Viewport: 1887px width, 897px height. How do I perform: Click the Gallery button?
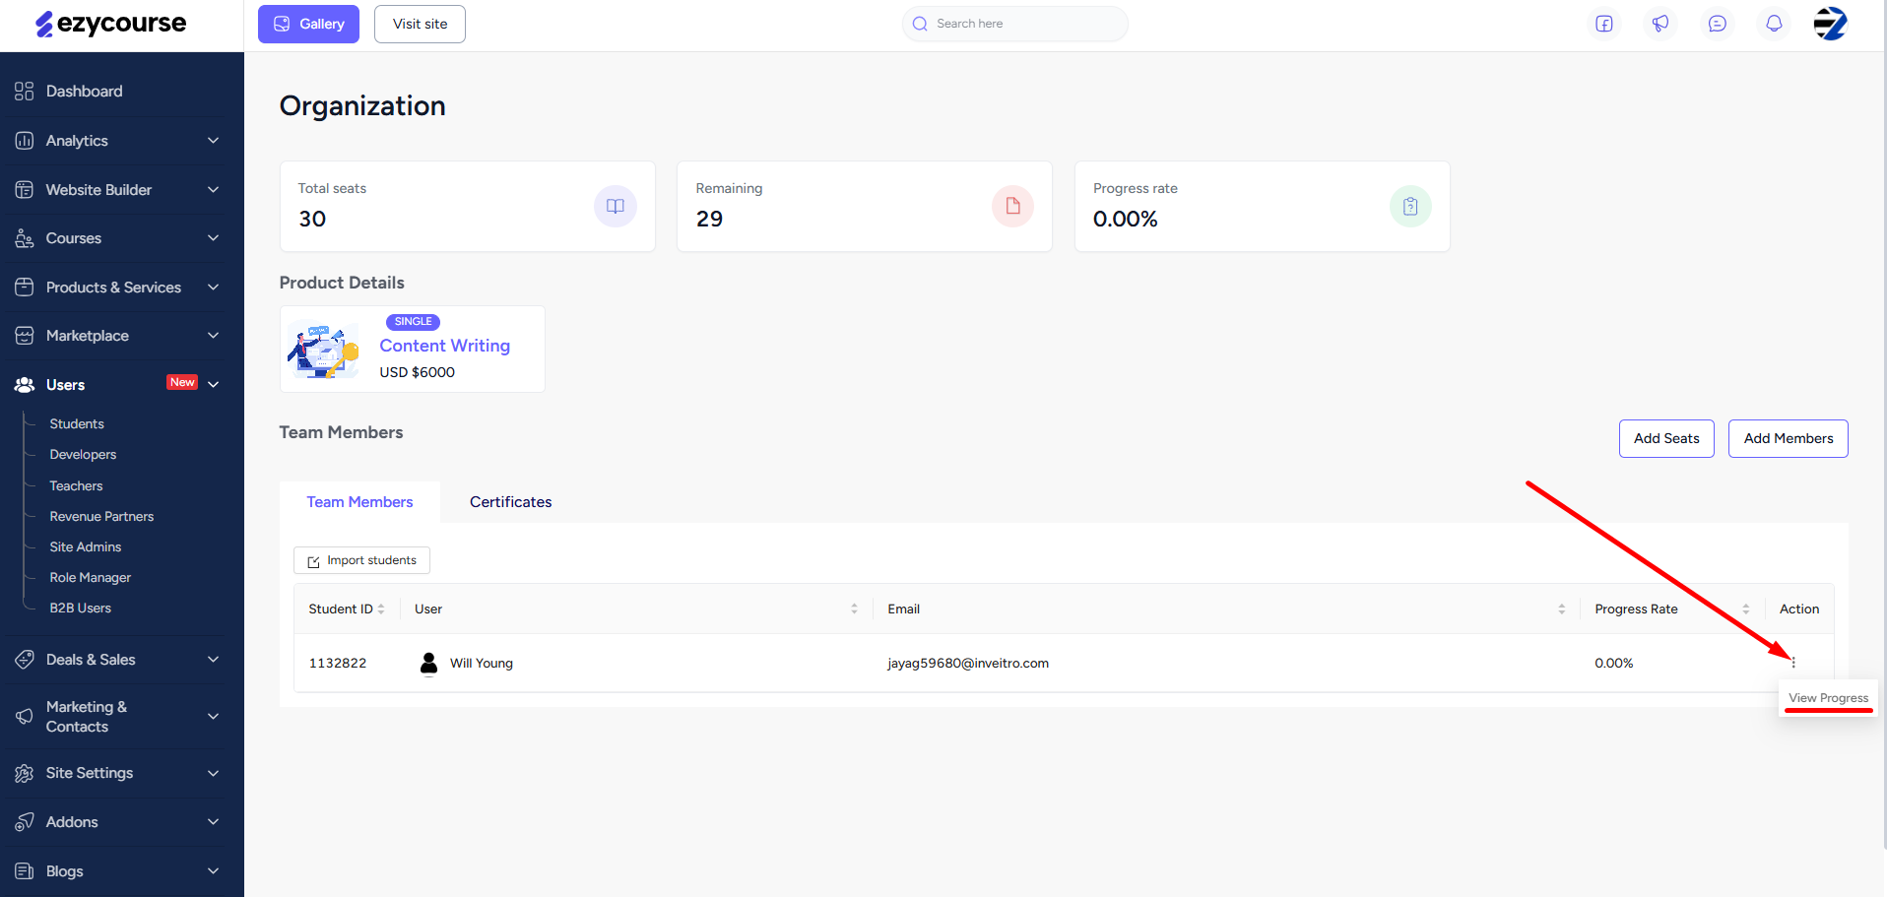click(308, 24)
